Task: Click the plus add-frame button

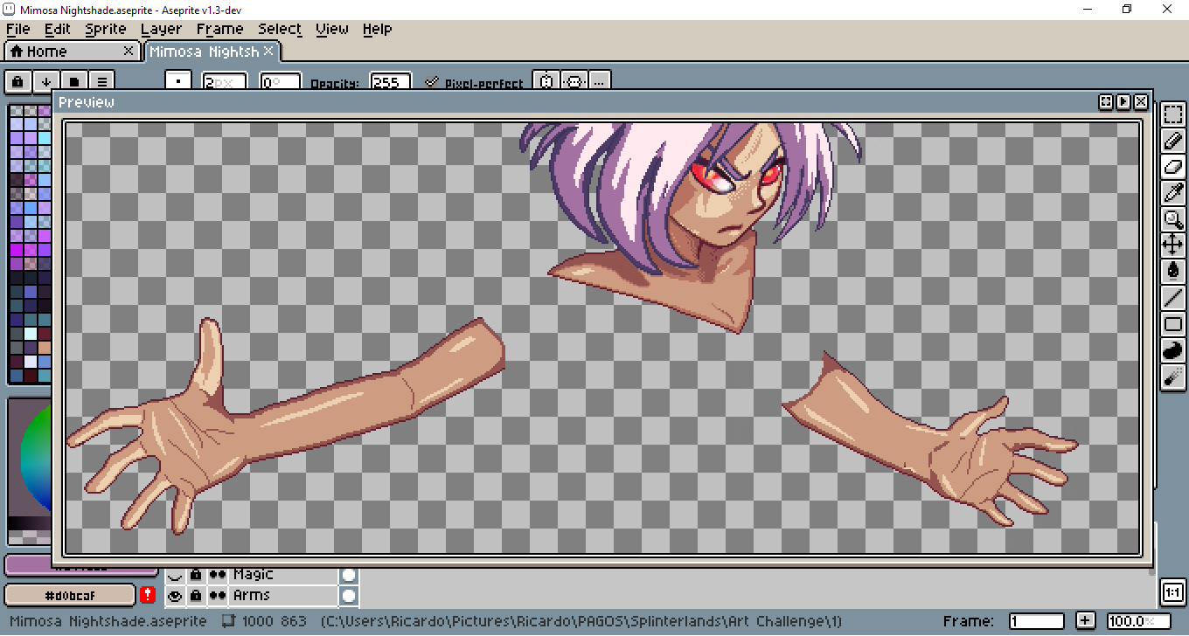Action: [1085, 621]
